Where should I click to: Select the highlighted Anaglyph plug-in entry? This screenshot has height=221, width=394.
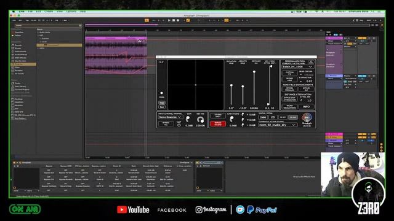pos(59,45)
